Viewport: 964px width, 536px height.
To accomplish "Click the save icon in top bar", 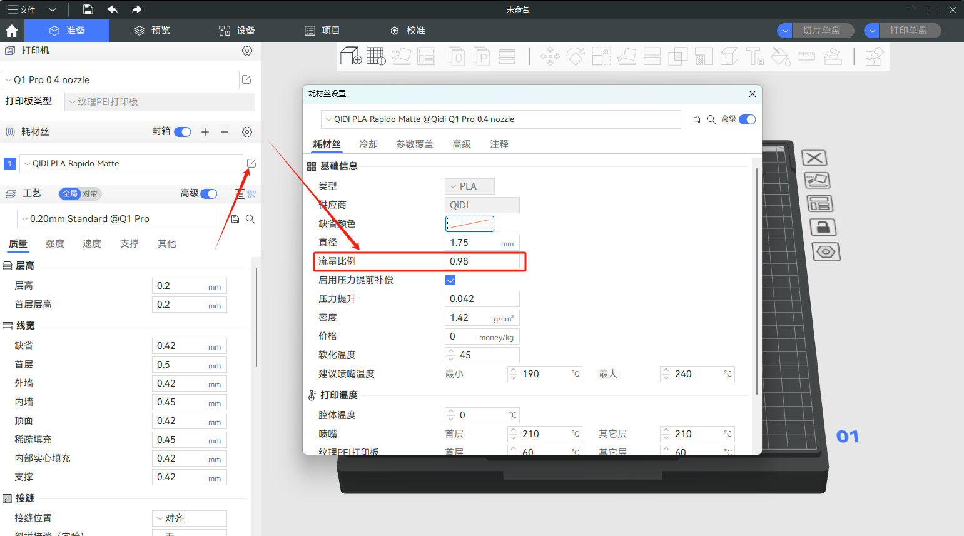I will tap(88, 9).
